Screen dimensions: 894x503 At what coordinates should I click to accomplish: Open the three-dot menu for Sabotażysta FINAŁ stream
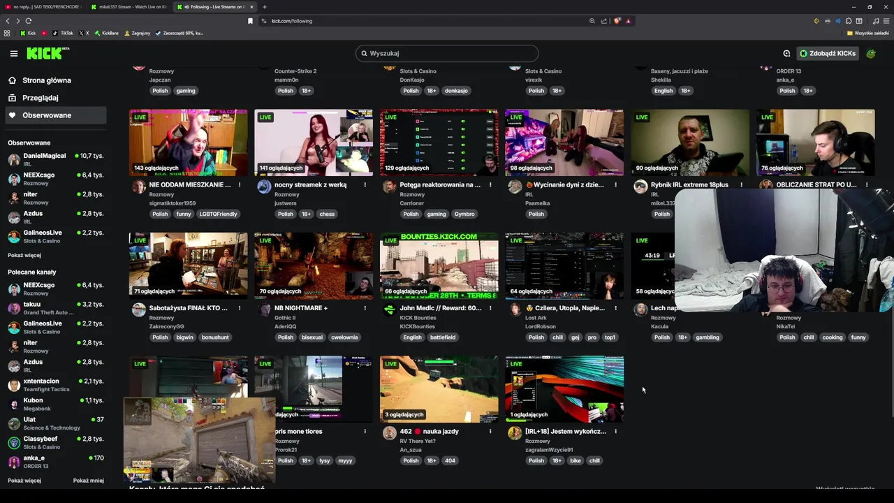click(x=240, y=308)
